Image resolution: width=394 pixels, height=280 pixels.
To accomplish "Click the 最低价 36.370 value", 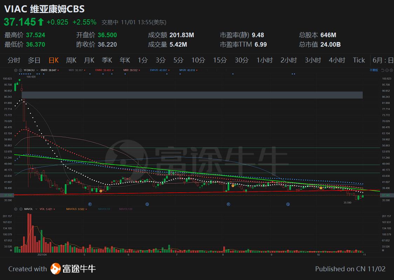I will point(35,45).
